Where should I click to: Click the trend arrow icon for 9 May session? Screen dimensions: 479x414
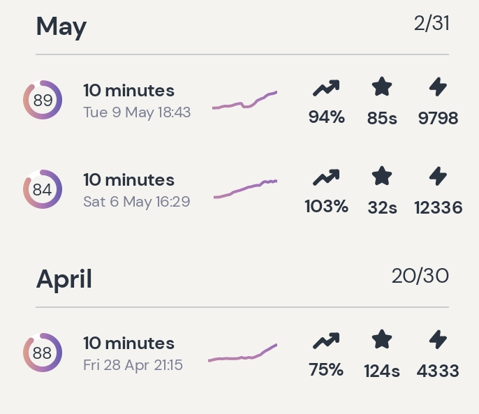point(326,88)
